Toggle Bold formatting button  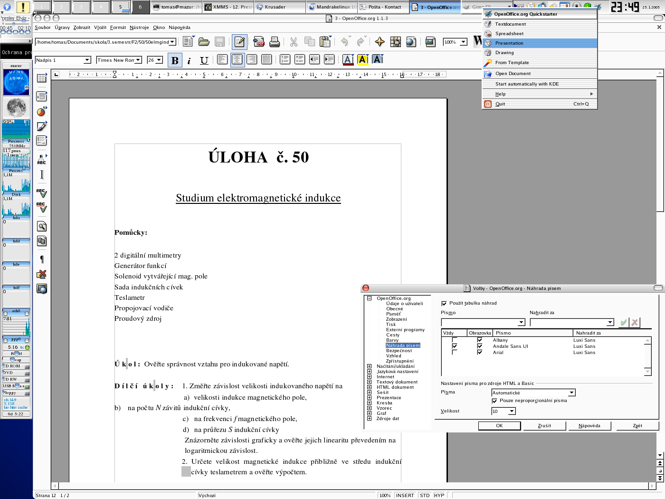click(x=175, y=60)
